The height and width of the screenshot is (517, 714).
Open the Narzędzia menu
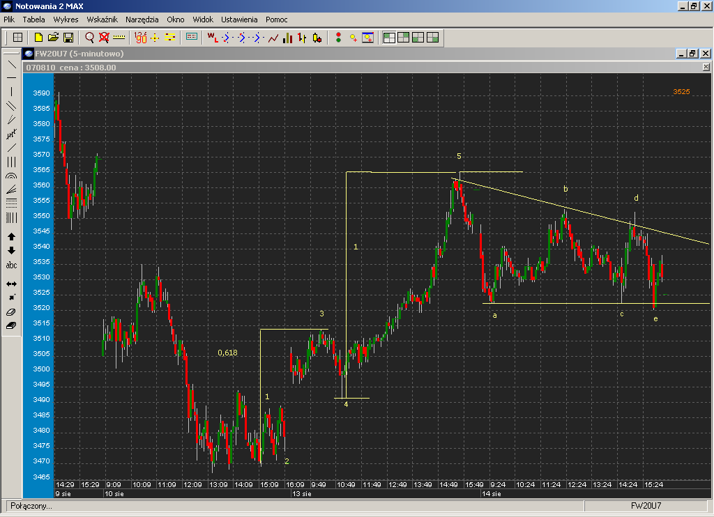[142, 20]
